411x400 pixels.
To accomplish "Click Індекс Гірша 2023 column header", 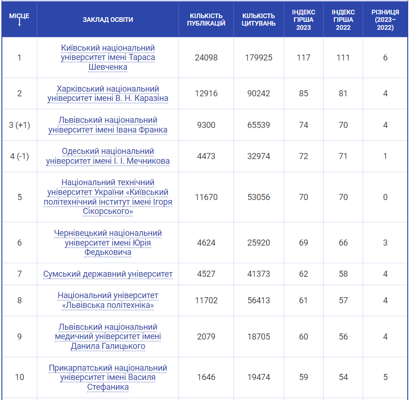I will [x=303, y=20].
